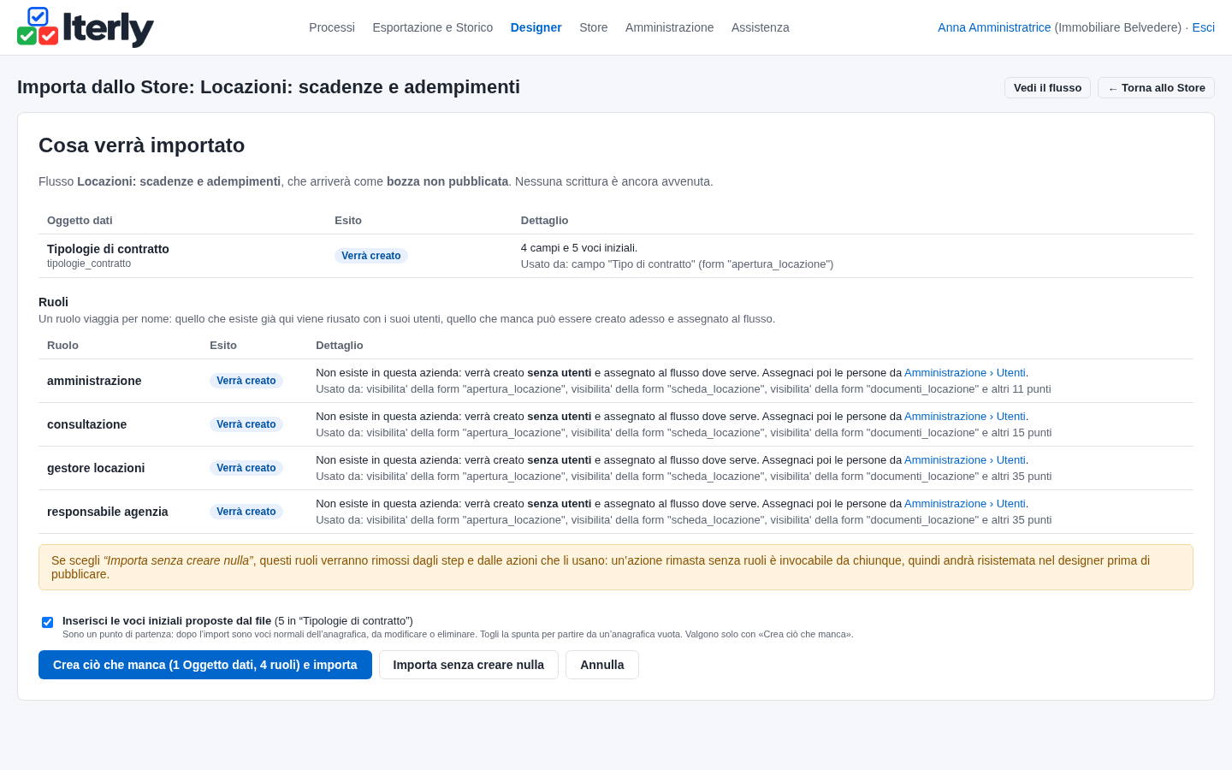Click the Oggetto dati column header

(80, 221)
